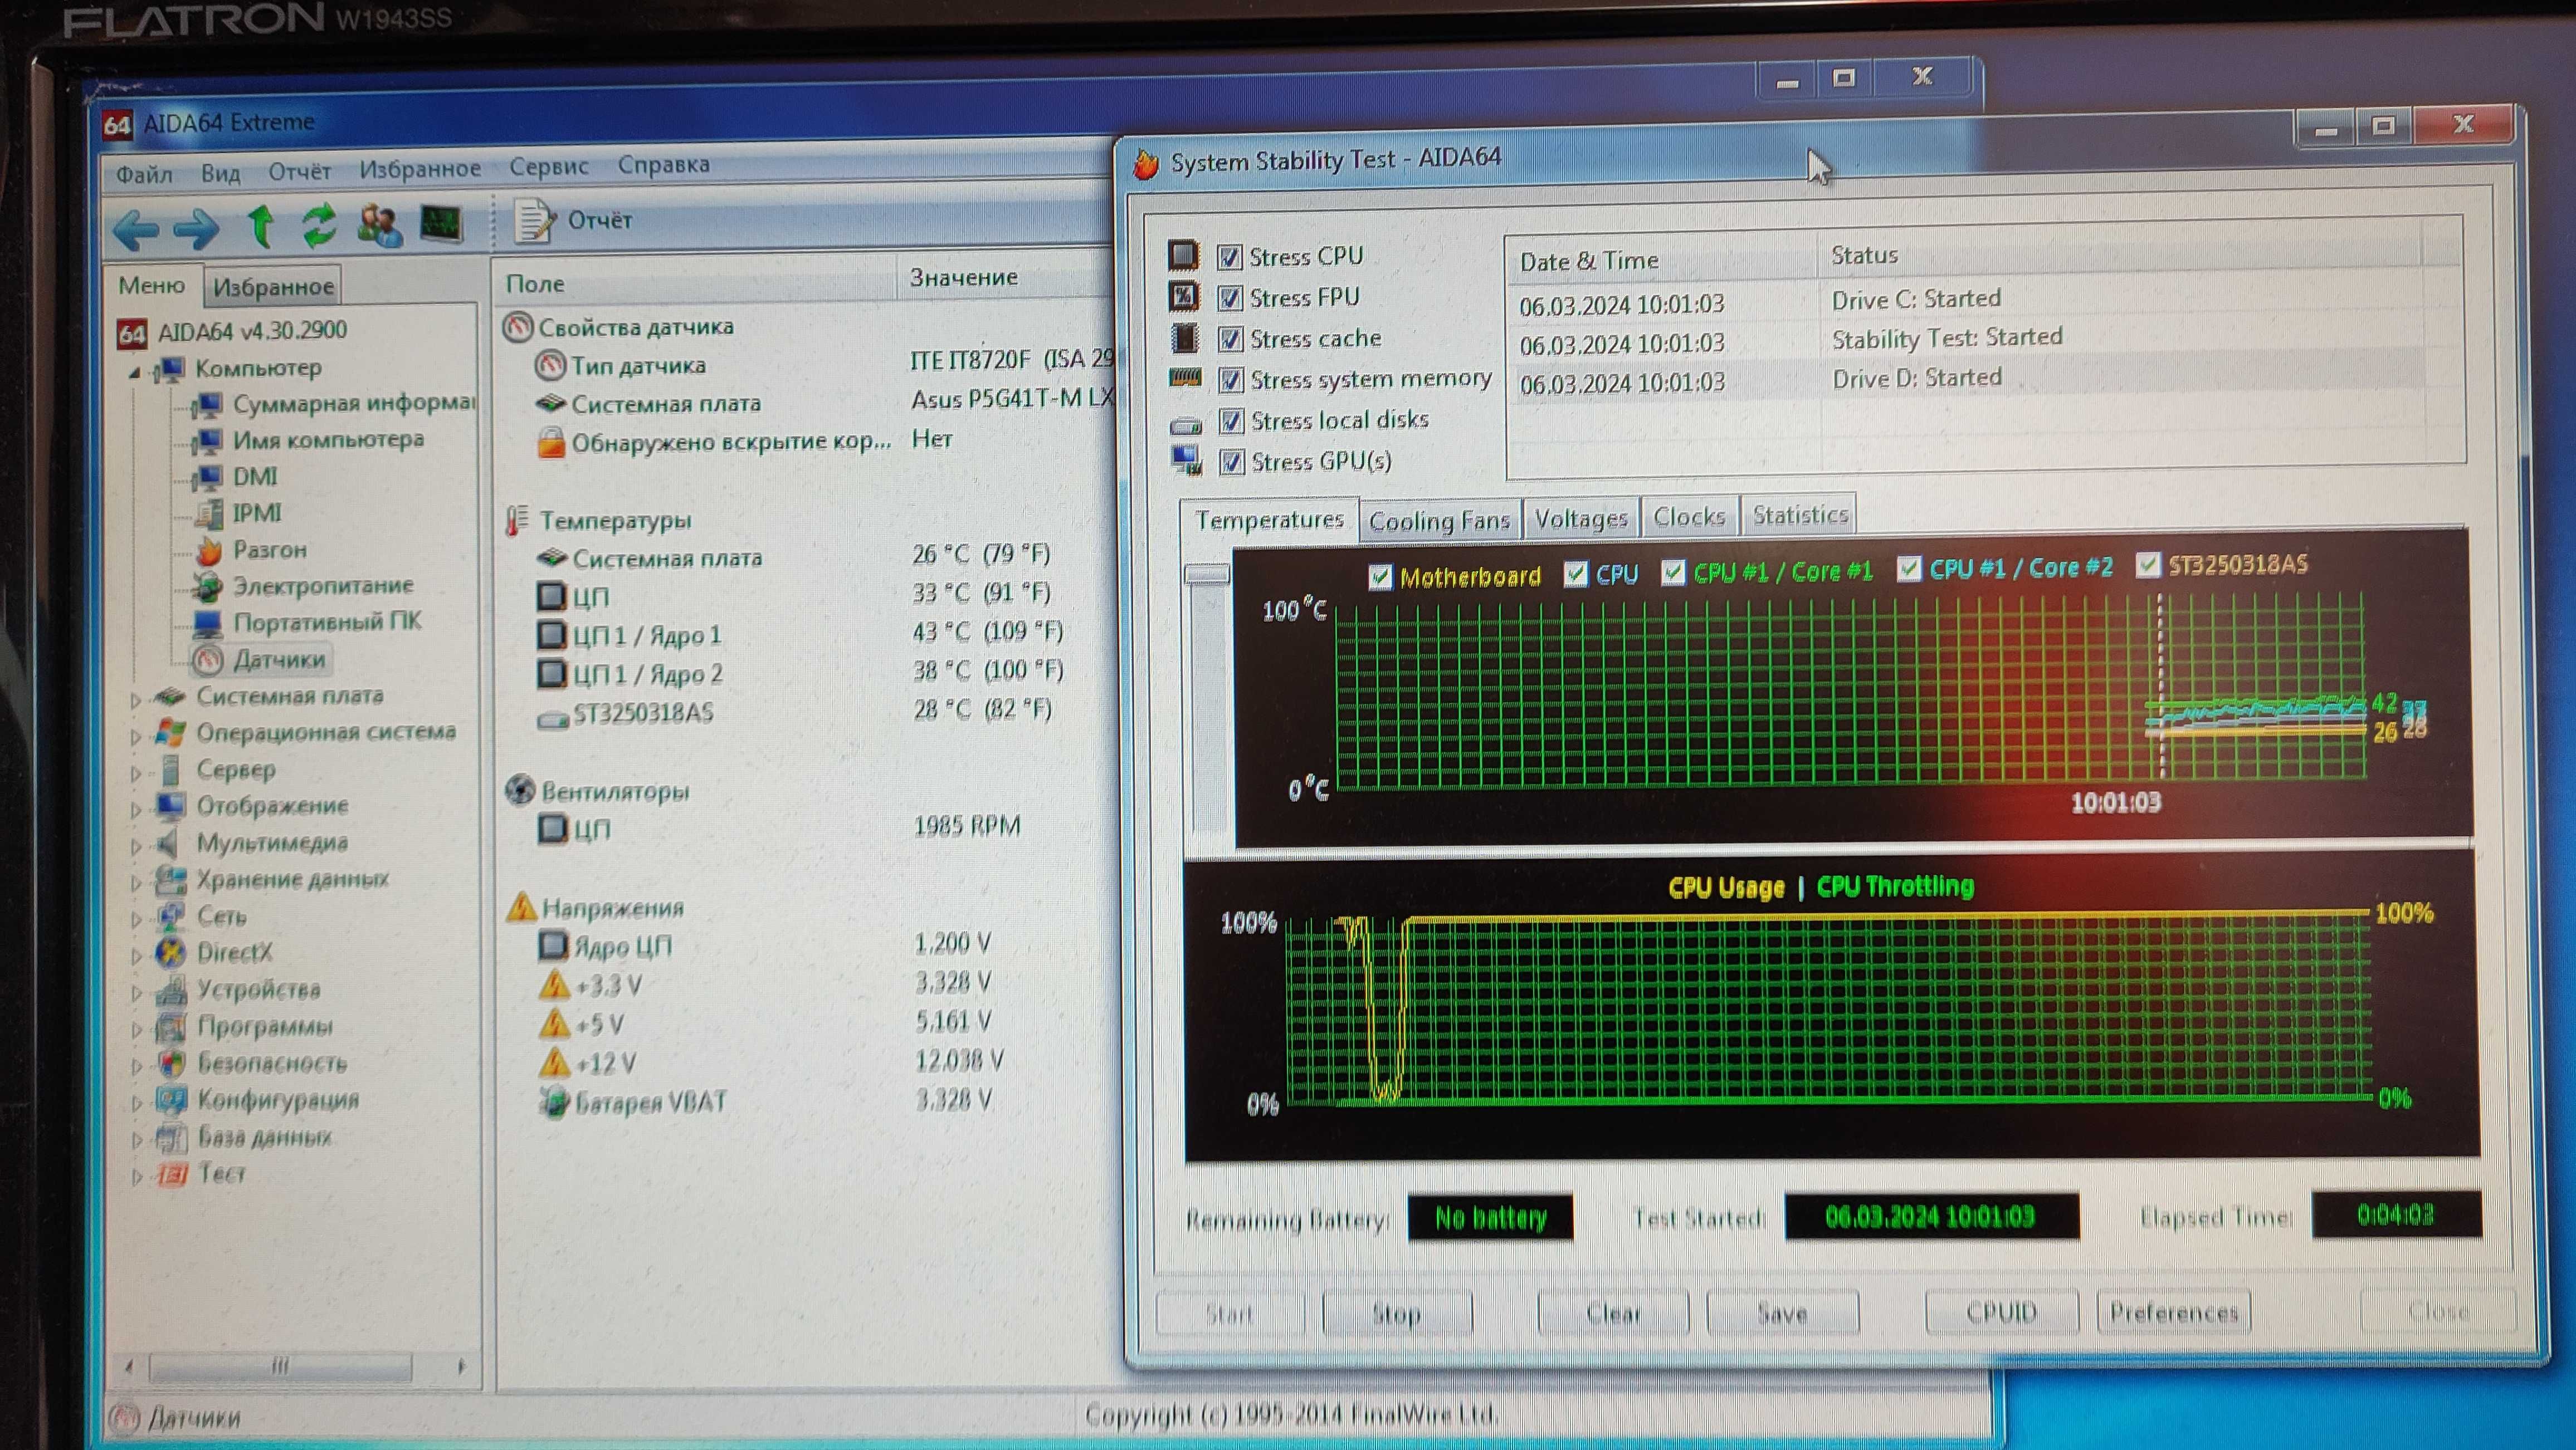Click the green Up arrow toolbar icon
The width and height of the screenshot is (2576, 1450).
[261, 226]
